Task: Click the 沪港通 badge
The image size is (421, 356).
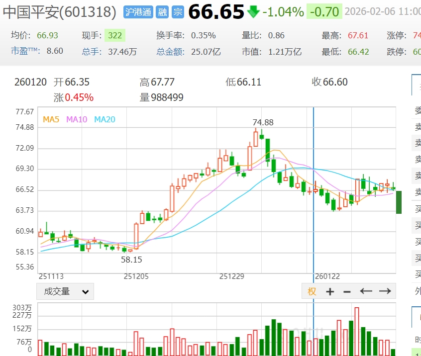Action: [x=138, y=12]
